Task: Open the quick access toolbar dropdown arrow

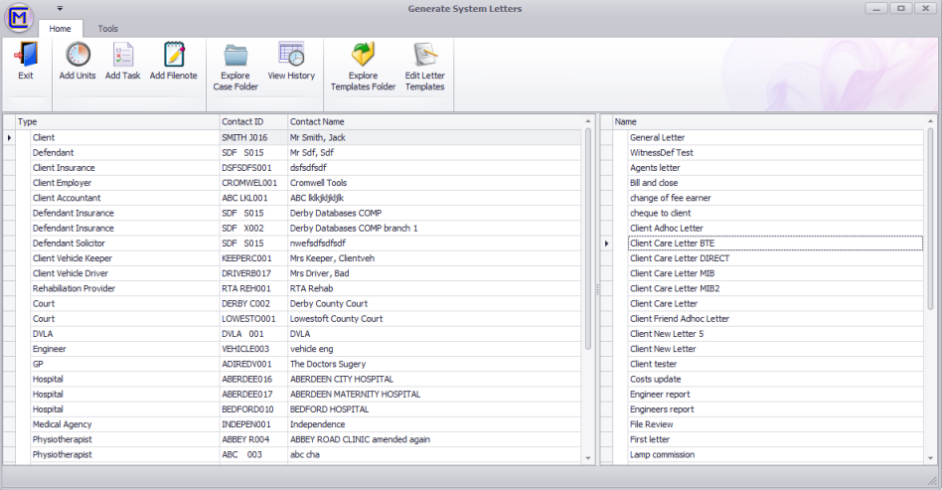Action: pos(60,8)
